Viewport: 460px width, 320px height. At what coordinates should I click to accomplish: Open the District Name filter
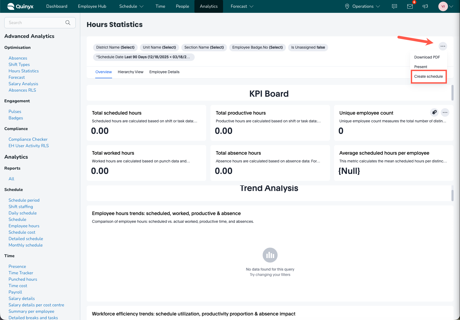coord(115,47)
